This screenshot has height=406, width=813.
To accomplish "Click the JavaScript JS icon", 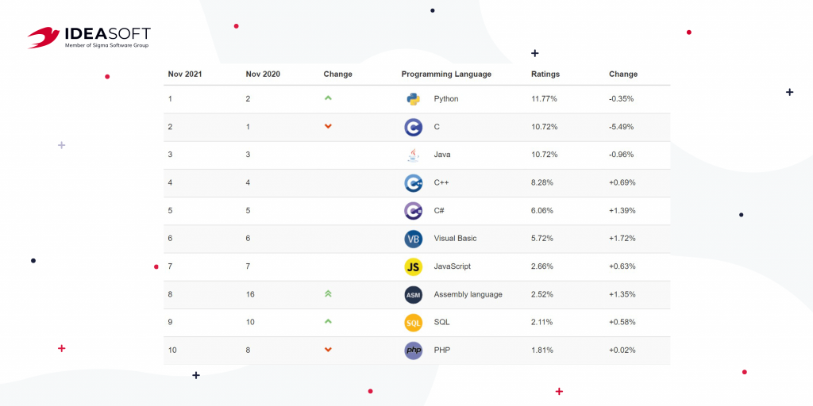I will 413,266.
